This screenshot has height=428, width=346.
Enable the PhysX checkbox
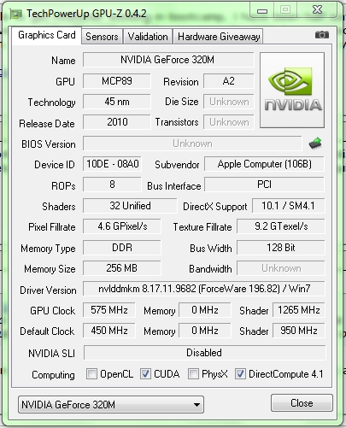coord(193,373)
